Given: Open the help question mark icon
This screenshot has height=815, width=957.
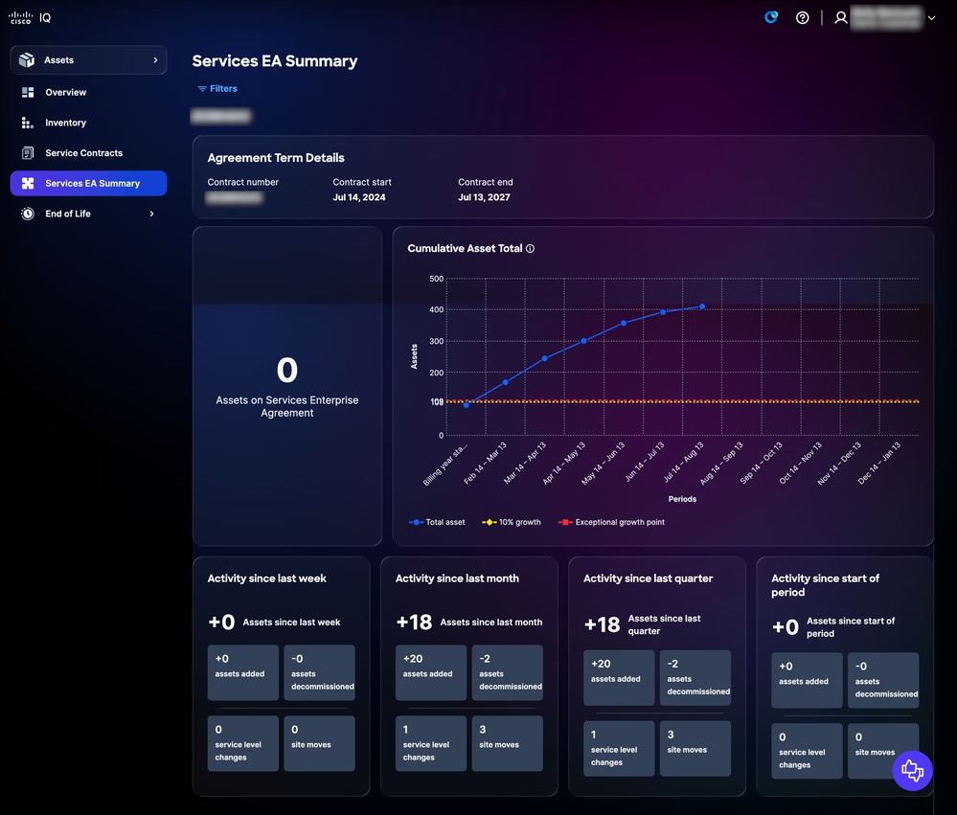Looking at the screenshot, I should [803, 17].
